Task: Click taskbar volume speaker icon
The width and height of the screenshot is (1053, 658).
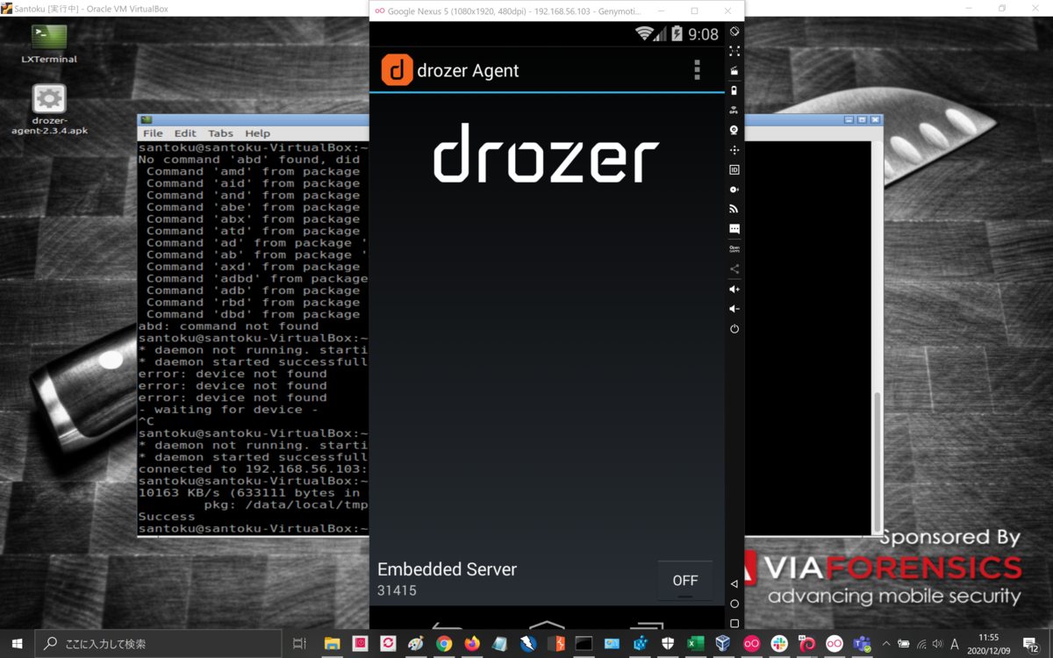Action: [938, 644]
